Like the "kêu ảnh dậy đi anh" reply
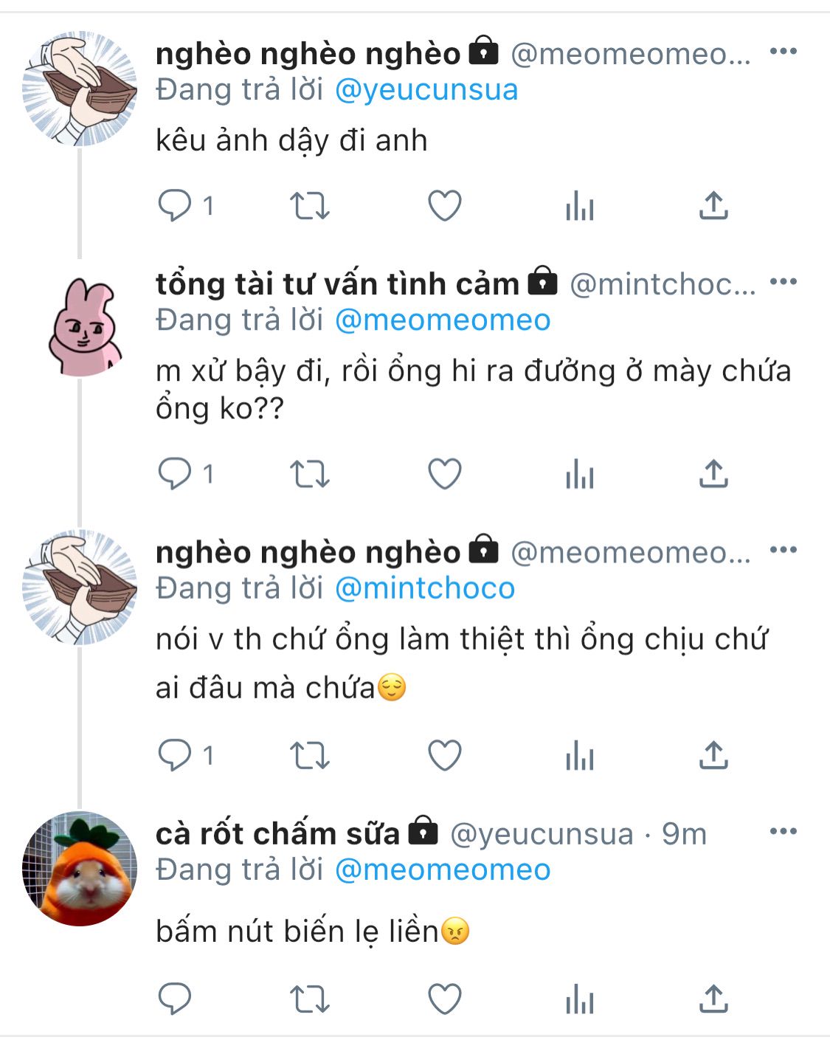Viewport: 830px width, 1040px height. point(445,206)
